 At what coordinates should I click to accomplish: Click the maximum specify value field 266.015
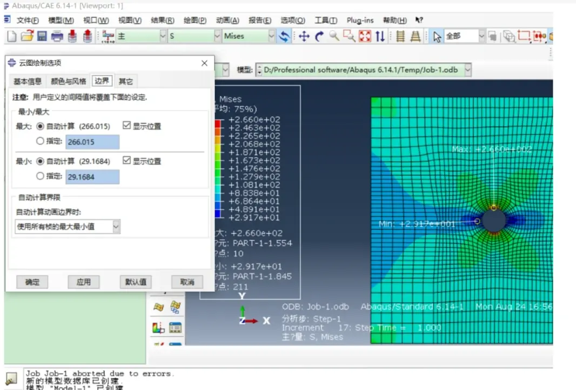tap(92, 142)
